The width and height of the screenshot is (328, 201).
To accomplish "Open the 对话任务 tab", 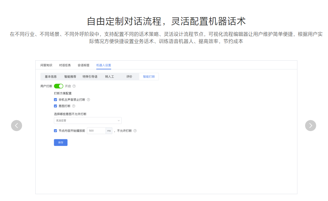I will [x=65, y=65].
